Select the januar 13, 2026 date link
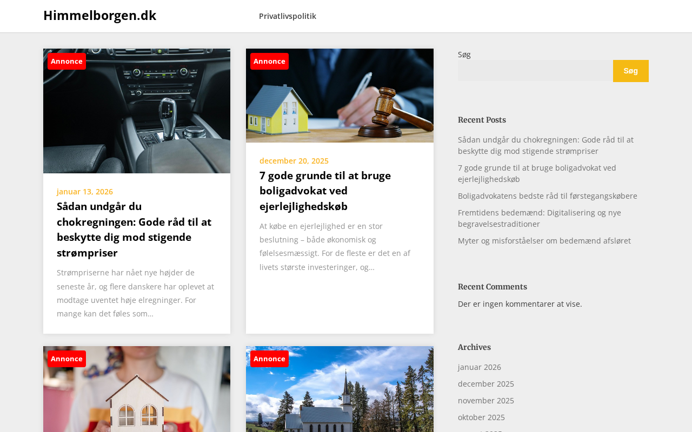This screenshot has height=432, width=692. pyautogui.click(x=85, y=192)
